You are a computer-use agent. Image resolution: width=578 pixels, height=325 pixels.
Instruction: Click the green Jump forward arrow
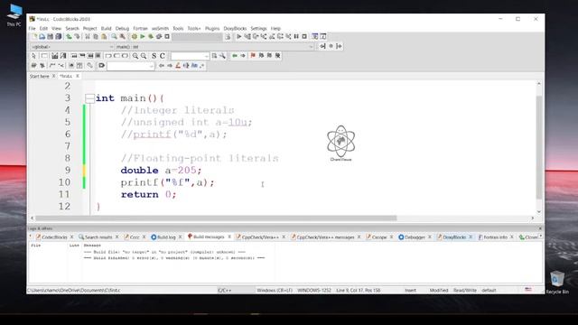tap(243, 56)
